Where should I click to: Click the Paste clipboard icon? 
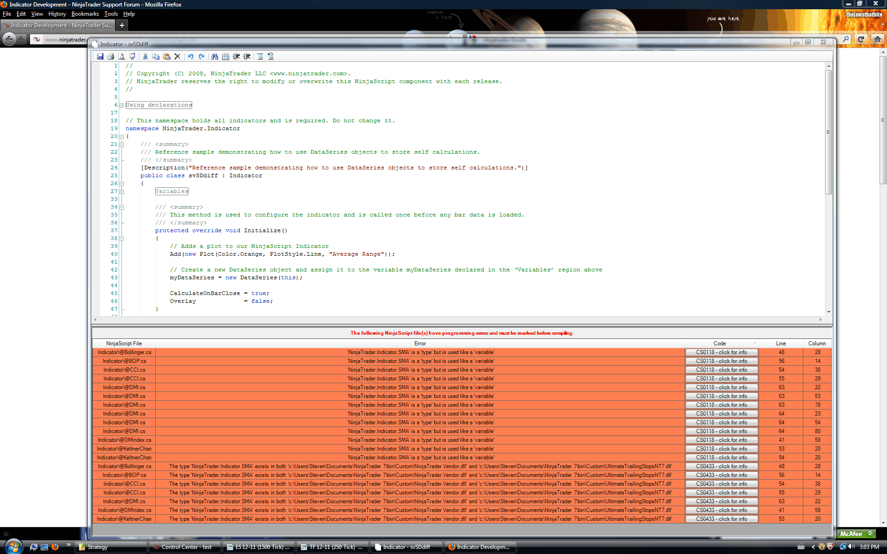(167, 56)
